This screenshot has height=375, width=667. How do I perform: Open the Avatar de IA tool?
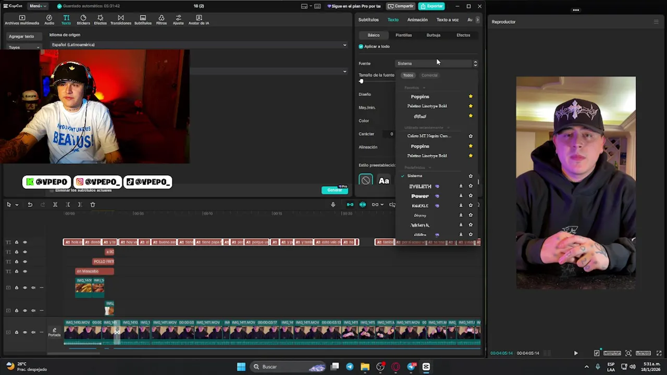click(199, 20)
